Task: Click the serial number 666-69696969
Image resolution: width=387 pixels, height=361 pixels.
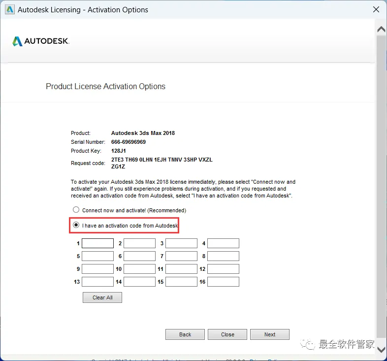Action: coord(129,142)
